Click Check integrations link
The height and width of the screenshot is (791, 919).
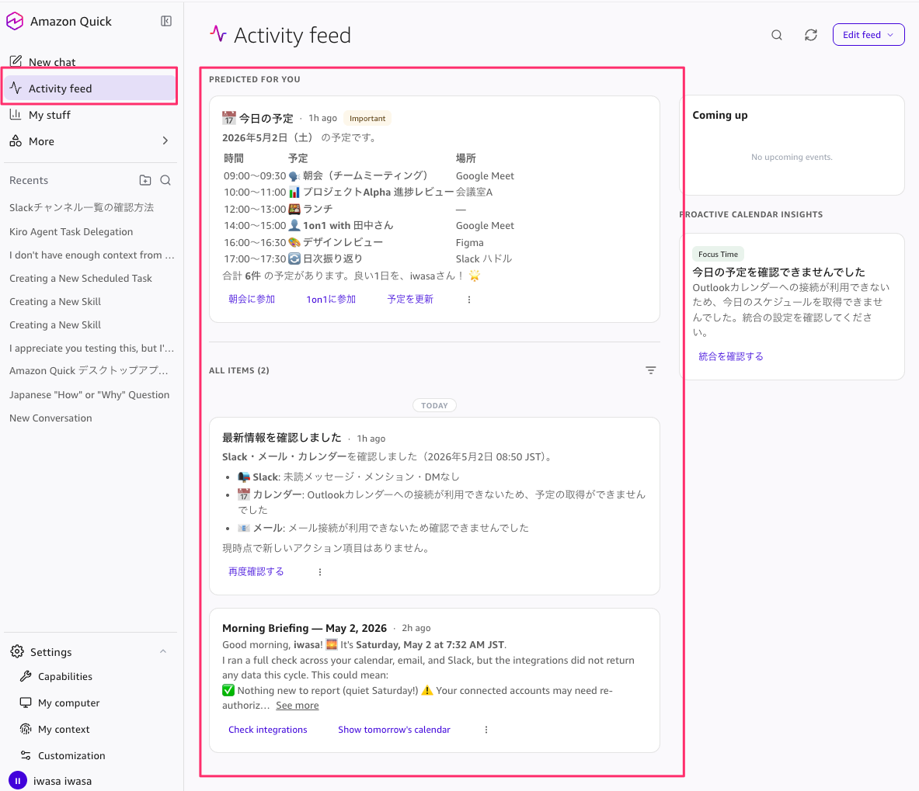coord(267,730)
